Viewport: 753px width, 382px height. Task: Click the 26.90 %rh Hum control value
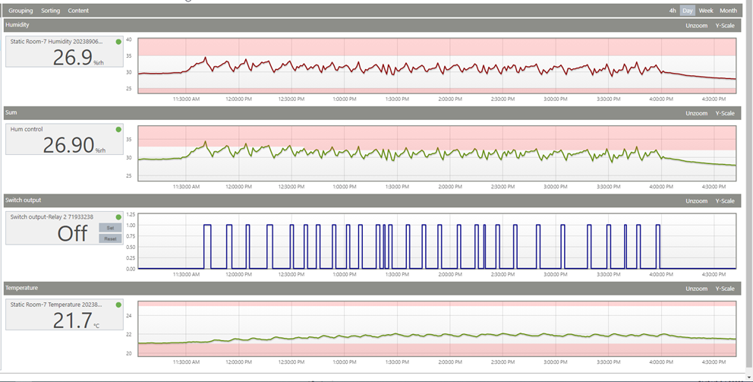point(74,145)
